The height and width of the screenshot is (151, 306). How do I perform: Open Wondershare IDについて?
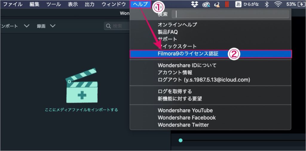click(x=211, y=66)
